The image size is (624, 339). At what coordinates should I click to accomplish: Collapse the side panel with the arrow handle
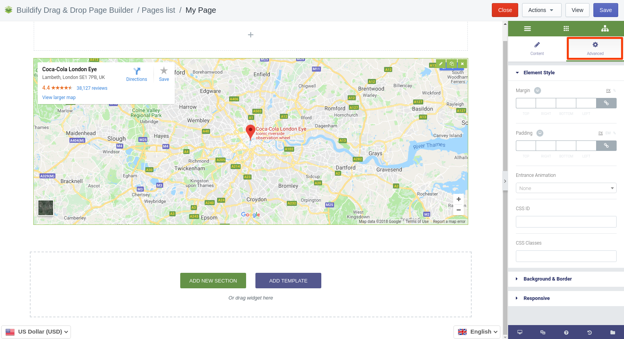pos(505,181)
